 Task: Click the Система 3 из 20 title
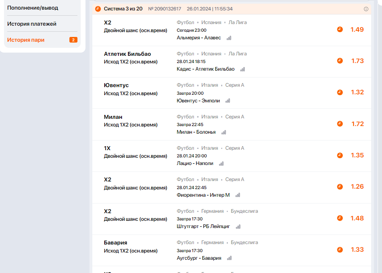(x=123, y=9)
